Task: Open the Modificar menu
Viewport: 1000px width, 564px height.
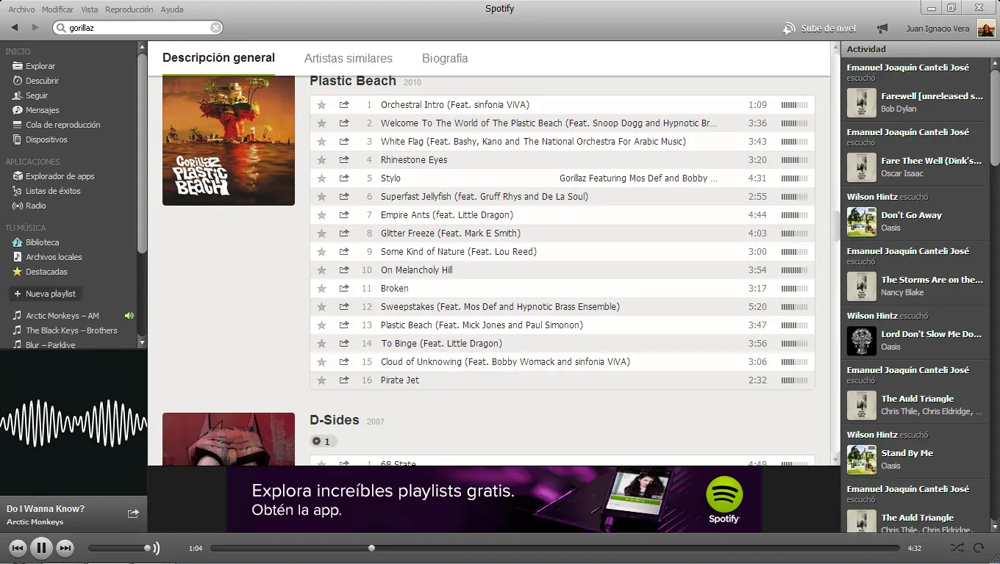Action: pos(57,10)
